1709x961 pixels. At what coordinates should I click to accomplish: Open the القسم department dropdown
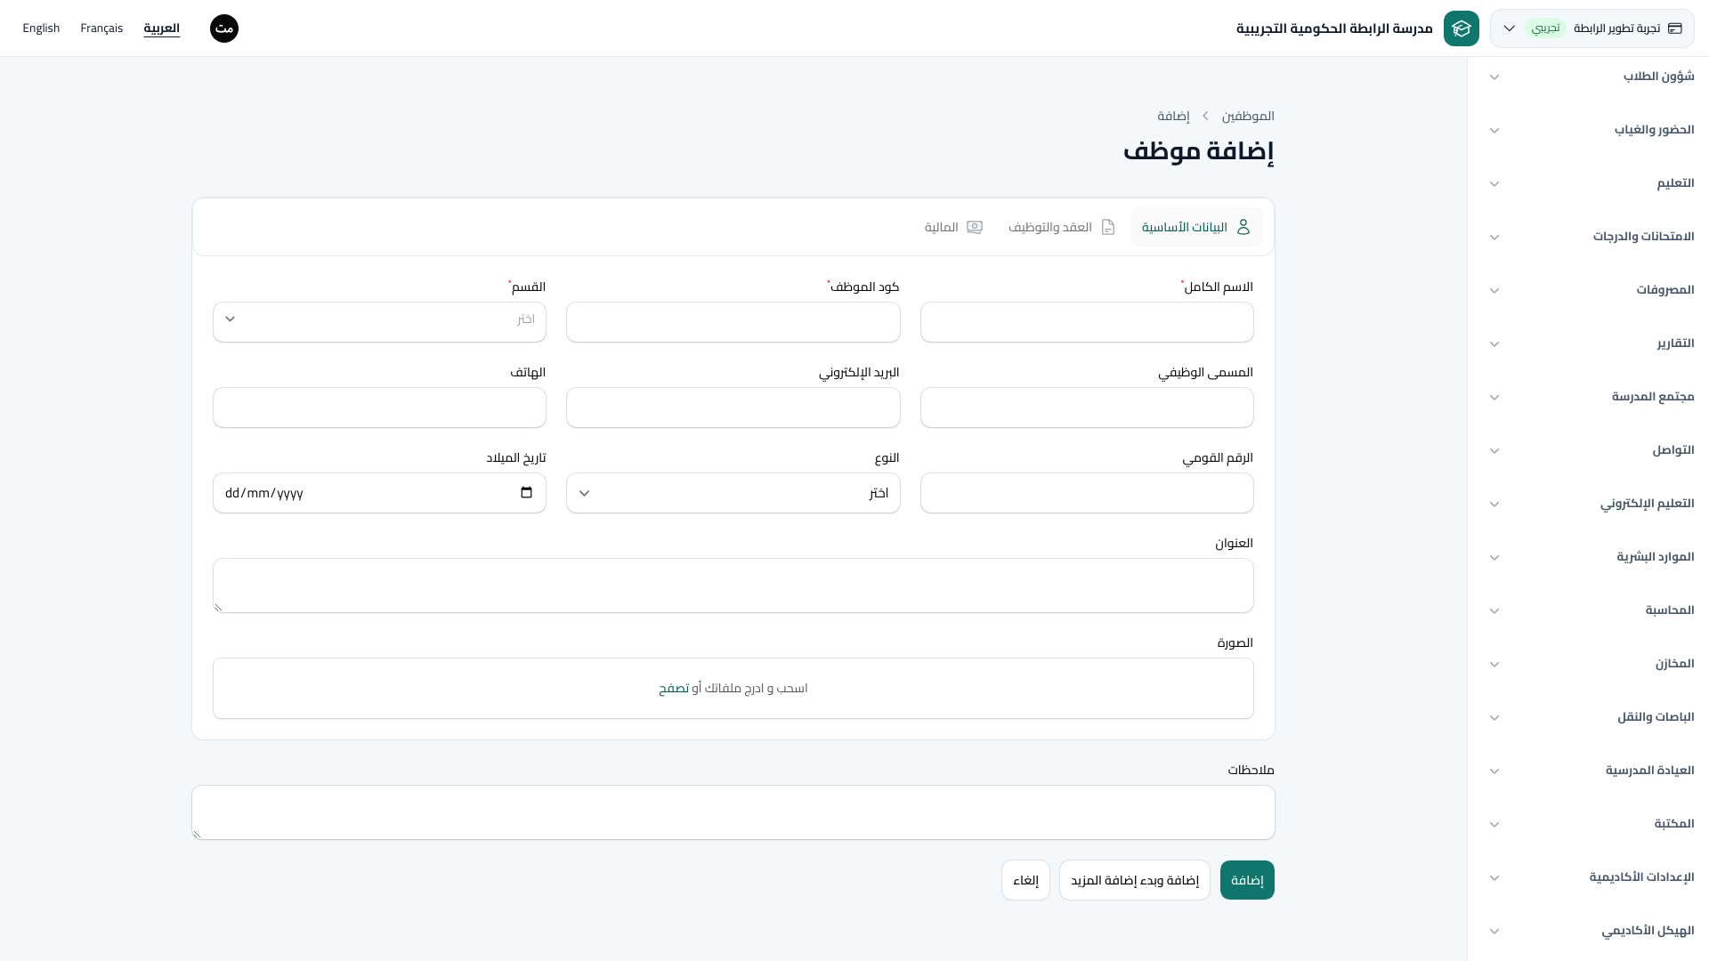click(x=379, y=322)
